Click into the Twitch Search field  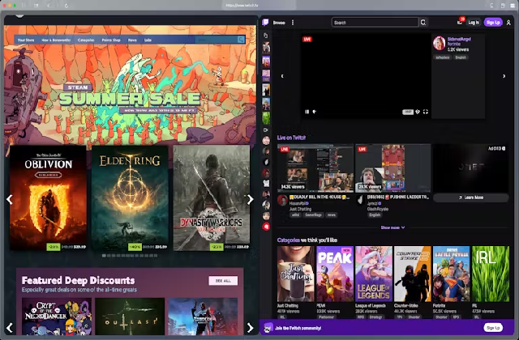coord(375,23)
